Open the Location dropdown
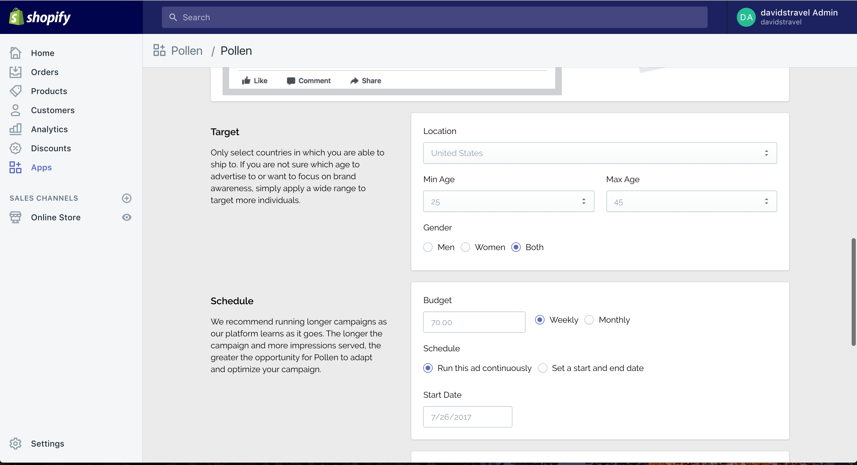 click(x=600, y=153)
